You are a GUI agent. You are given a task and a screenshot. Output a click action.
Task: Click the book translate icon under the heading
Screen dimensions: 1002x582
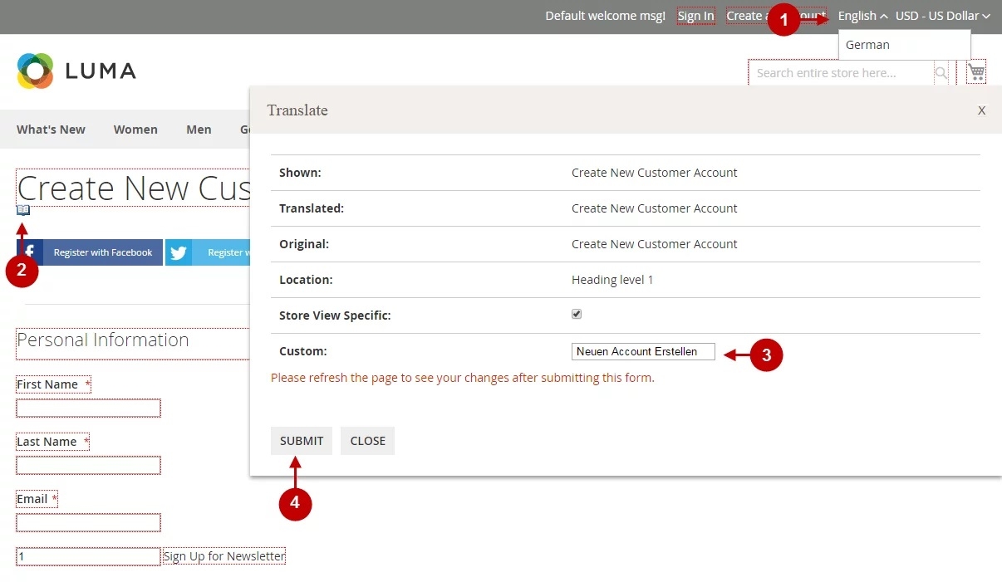[23, 210]
